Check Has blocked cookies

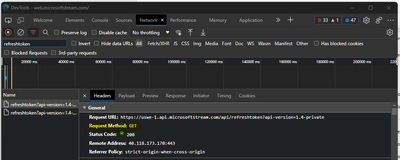(x=316, y=43)
